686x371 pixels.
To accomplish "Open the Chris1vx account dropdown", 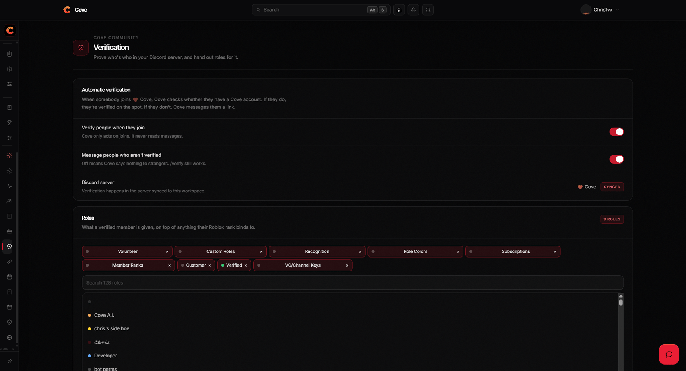I will pos(600,10).
